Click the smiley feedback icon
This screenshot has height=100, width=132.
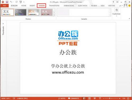(129, 6)
